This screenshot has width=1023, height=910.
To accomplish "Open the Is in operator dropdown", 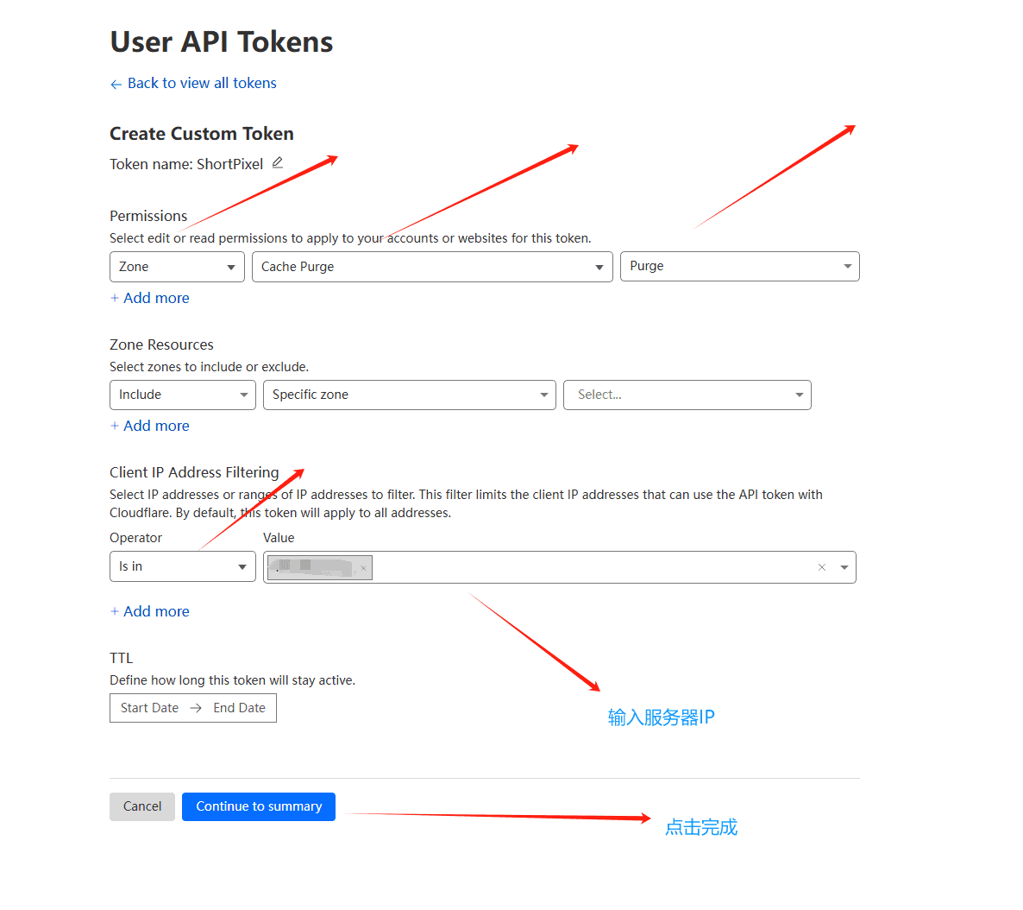I will pos(183,566).
